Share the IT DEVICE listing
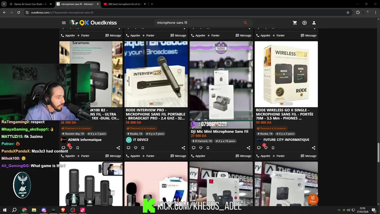Image resolution: width=380 pixels, height=214 pixels. coord(183,148)
